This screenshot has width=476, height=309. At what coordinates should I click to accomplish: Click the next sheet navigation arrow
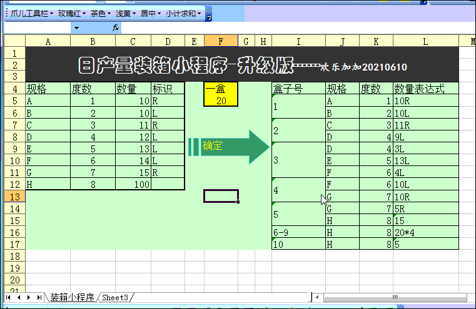[29, 298]
